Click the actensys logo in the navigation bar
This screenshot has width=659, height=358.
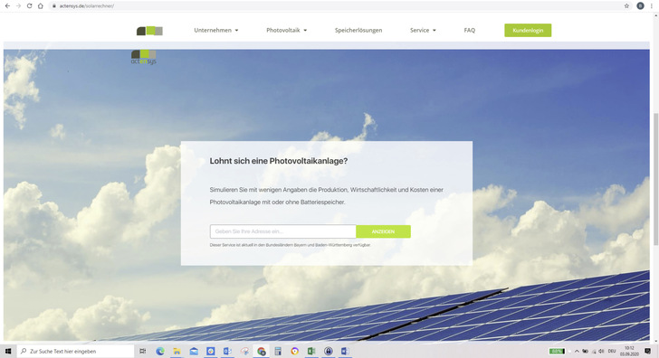(x=149, y=31)
